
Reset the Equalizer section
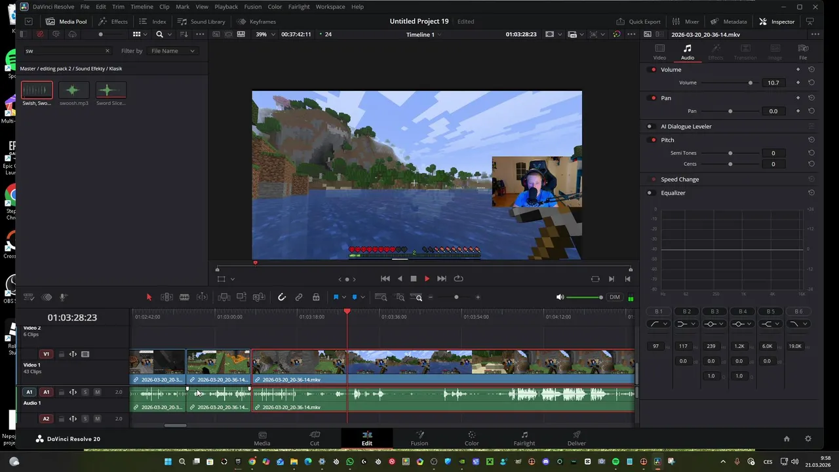coord(811,193)
